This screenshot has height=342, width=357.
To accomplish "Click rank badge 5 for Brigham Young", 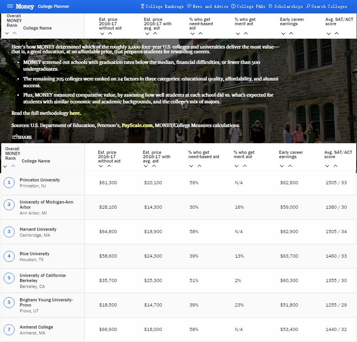I will tap(9, 303).
